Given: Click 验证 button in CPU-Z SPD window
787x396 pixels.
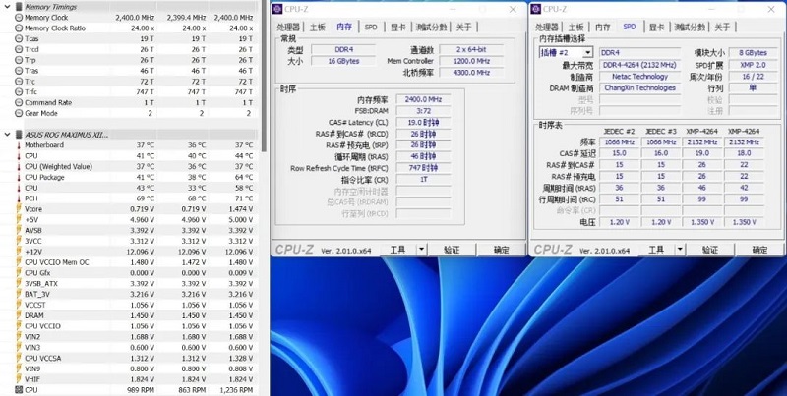Looking at the screenshot, I should [709, 250].
